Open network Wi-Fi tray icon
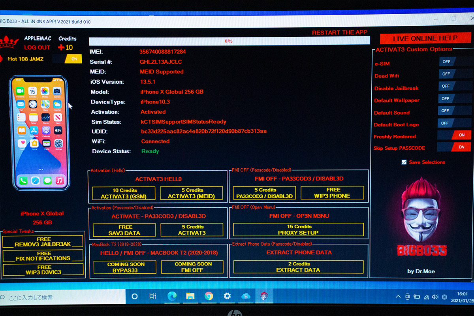Viewport: 474px width, 316px height. (x=427, y=297)
